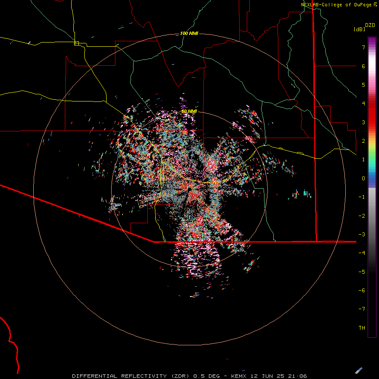This screenshot has height=379, width=379.
Task: Click the -3 value on color scale
Action: 362,235
